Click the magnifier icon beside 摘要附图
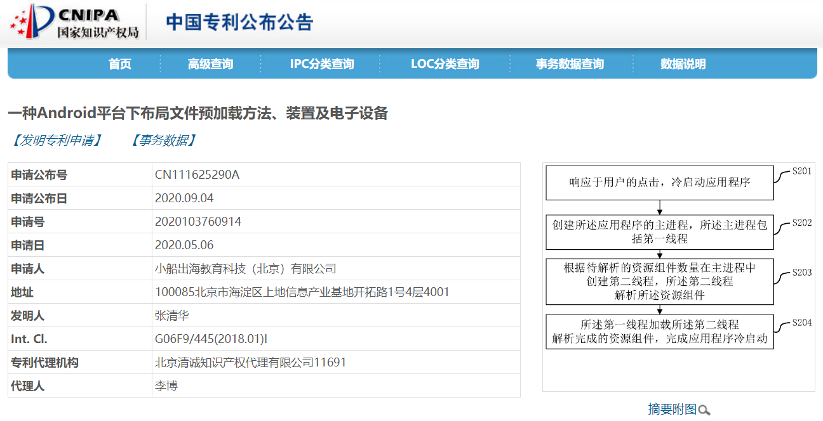 point(704,410)
